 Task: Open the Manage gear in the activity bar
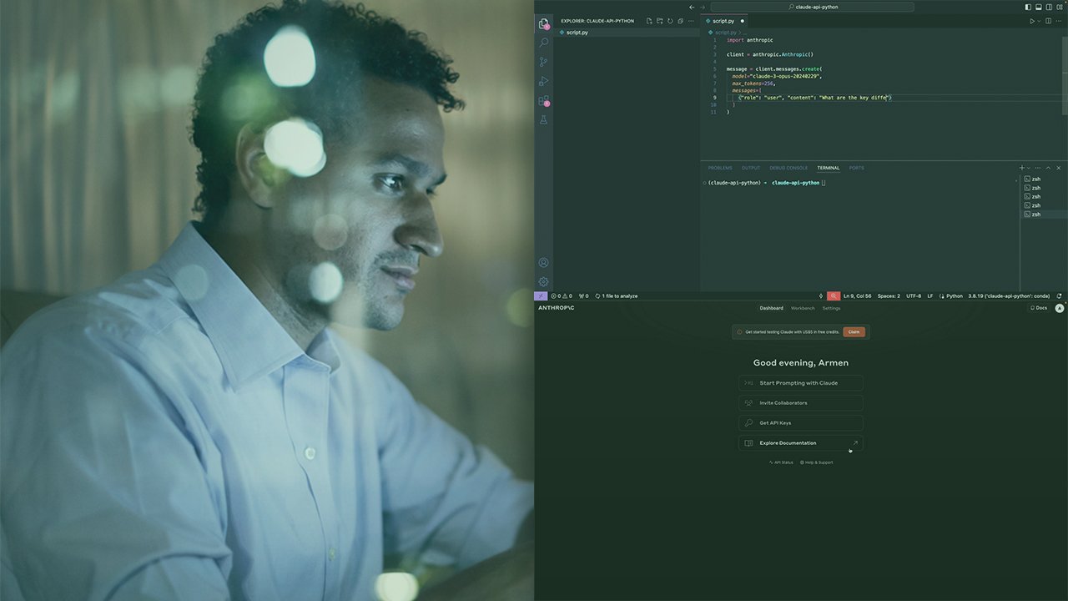[543, 281]
